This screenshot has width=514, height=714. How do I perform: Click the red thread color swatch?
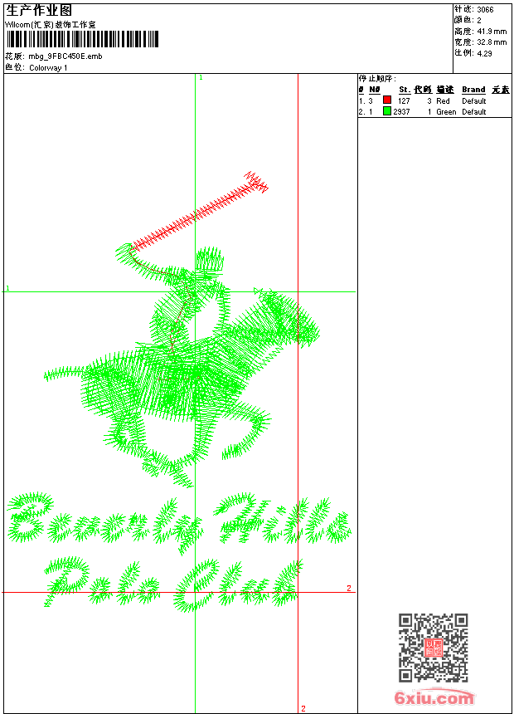387,100
